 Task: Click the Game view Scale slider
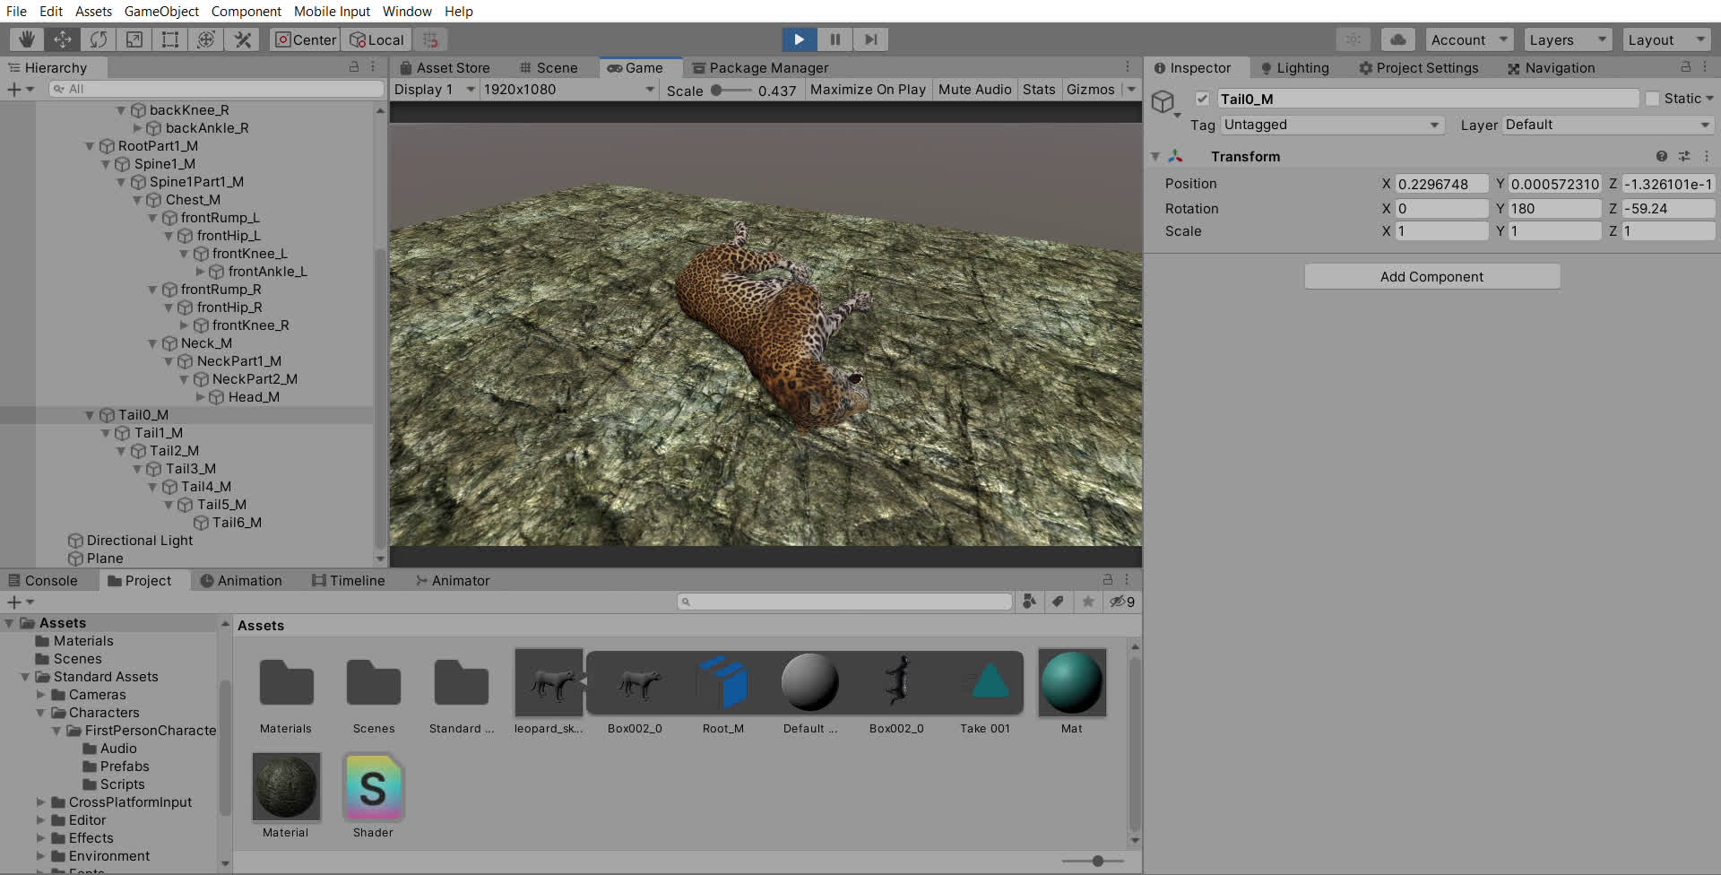[733, 90]
